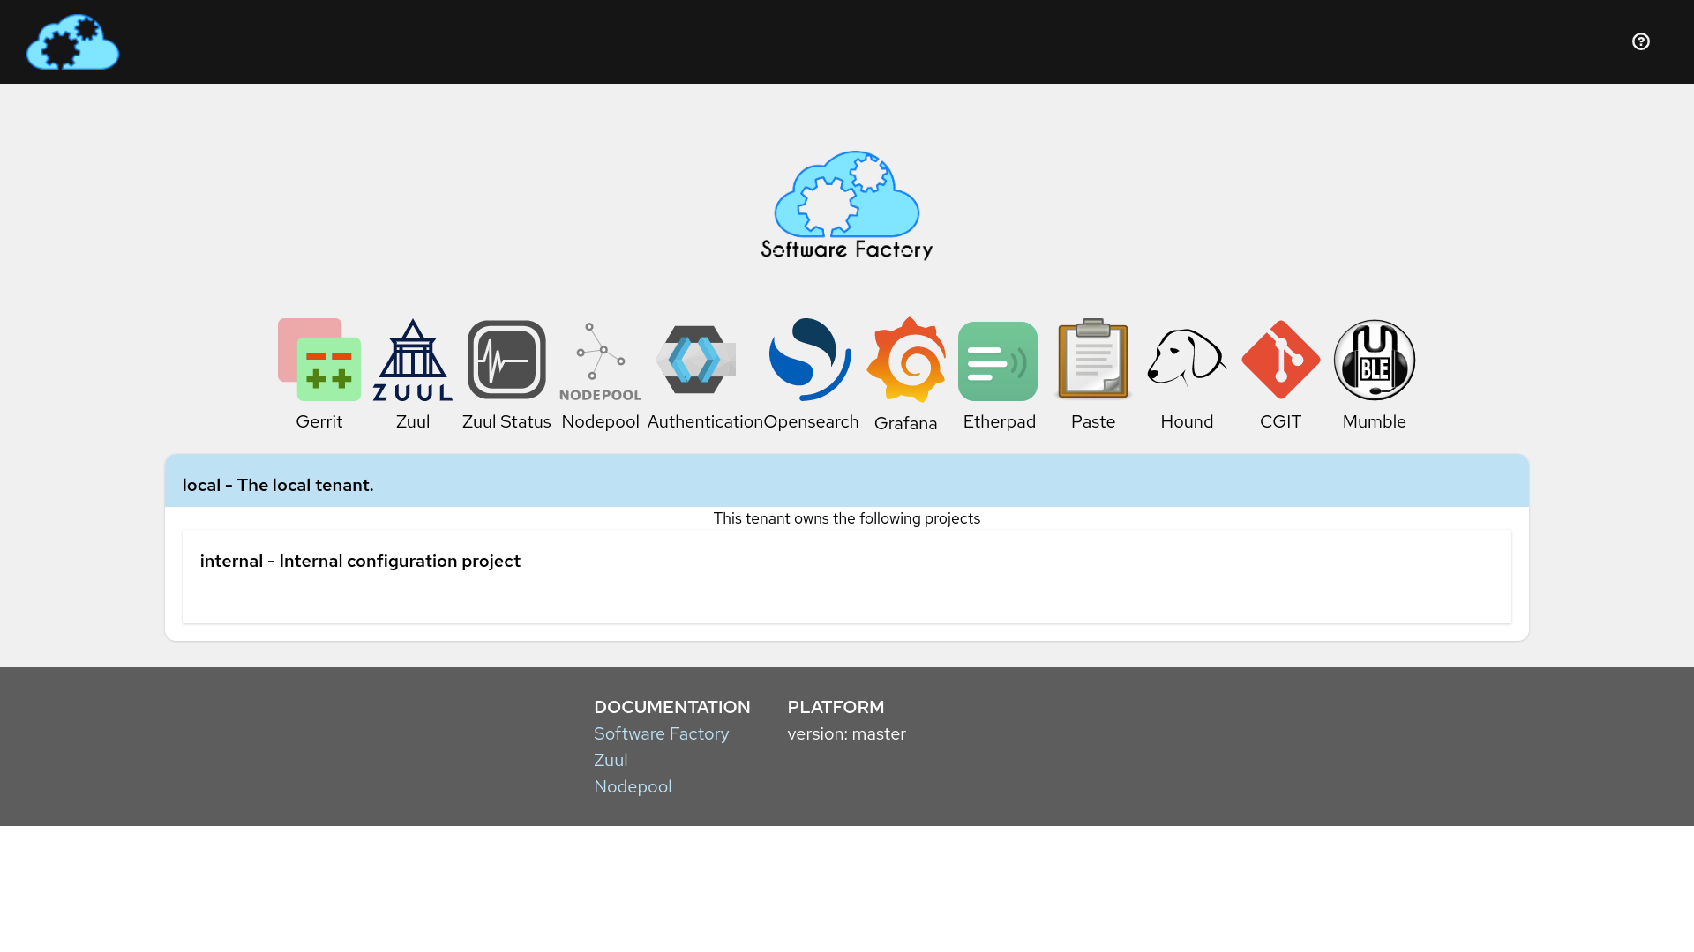Click the help question mark icon
The width and height of the screenshot is (1694, 952).
[x=1640, y=41]
